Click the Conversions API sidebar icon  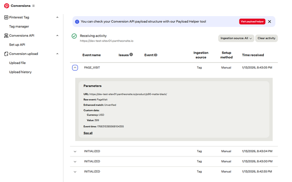click(x=6, y=36)
